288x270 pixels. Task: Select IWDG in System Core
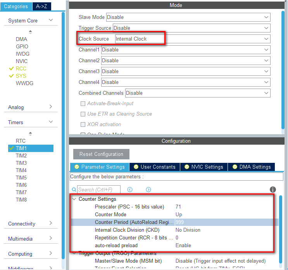[x=22, y=54]
